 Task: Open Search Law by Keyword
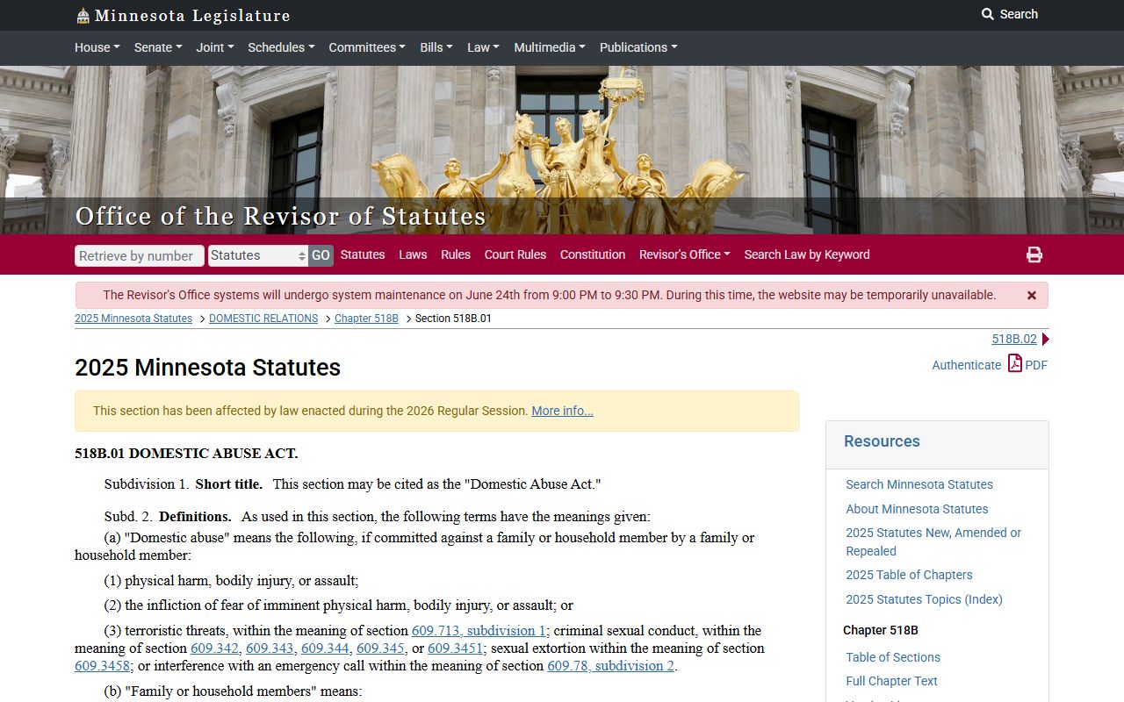[807, 254]
